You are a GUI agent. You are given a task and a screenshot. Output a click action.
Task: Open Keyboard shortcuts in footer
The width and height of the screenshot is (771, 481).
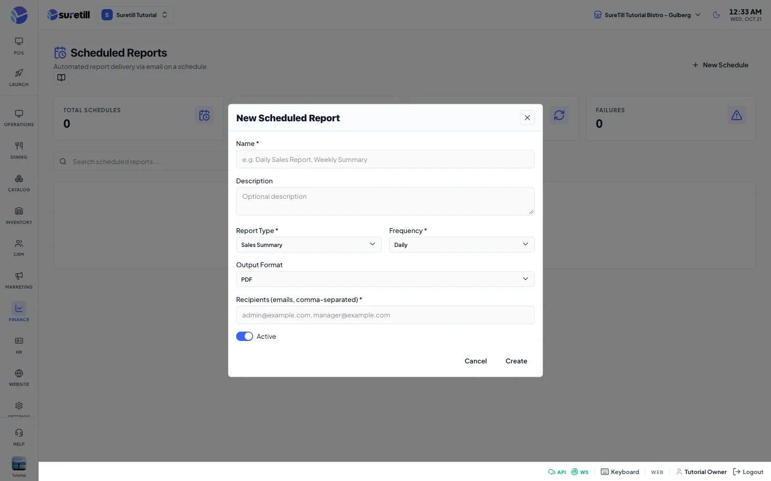620,472
